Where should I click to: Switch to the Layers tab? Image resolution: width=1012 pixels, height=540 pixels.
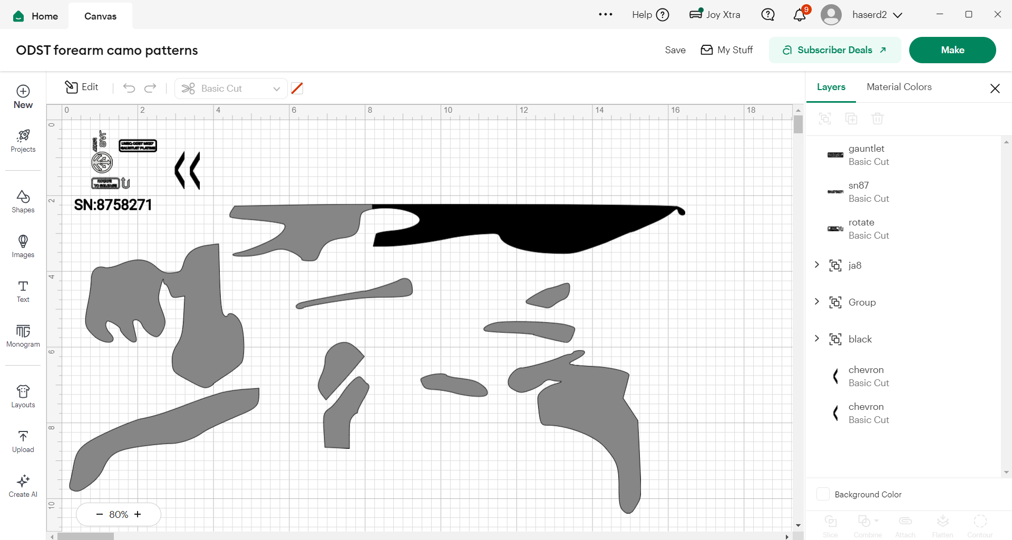click(831, 87)
